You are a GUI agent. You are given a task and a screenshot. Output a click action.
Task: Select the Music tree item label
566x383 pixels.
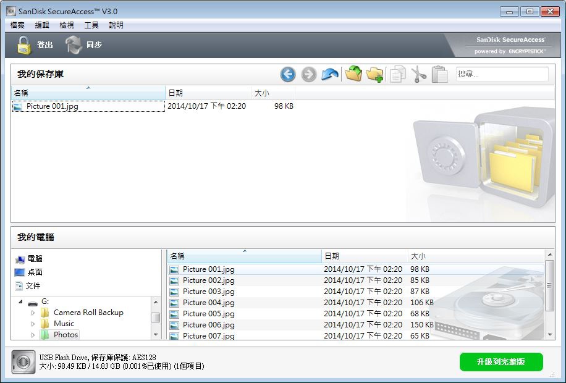point(64,324)
